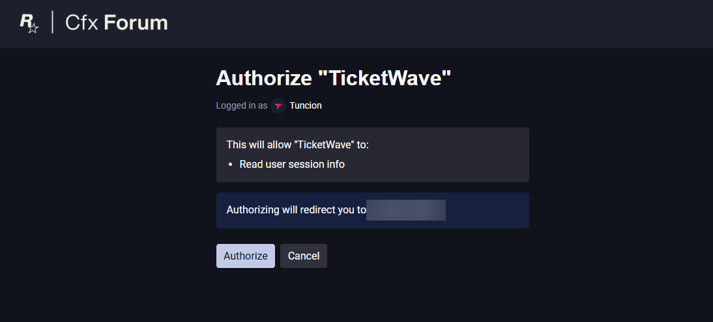Click the divider beside the Rockstar logo
Viewport: 713px width, 322px height.
coord(53,22)
